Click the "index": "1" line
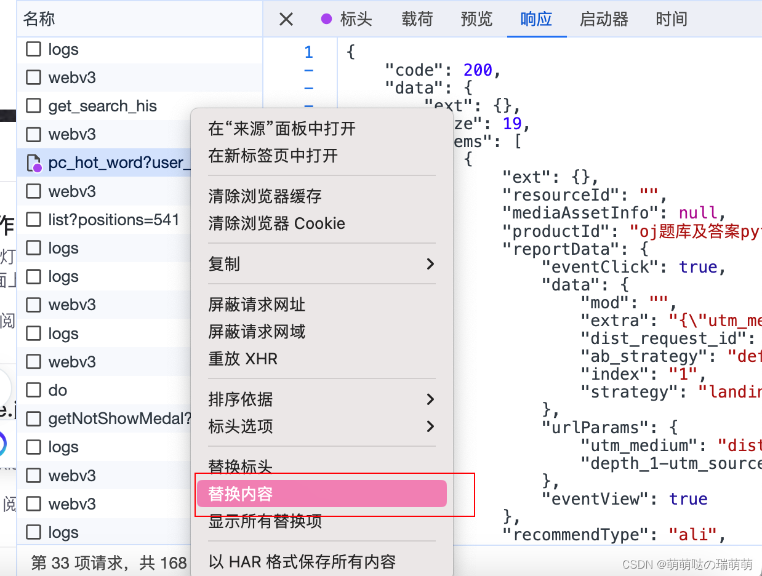This screenshot has height=576, width=762. coord(644,374)
